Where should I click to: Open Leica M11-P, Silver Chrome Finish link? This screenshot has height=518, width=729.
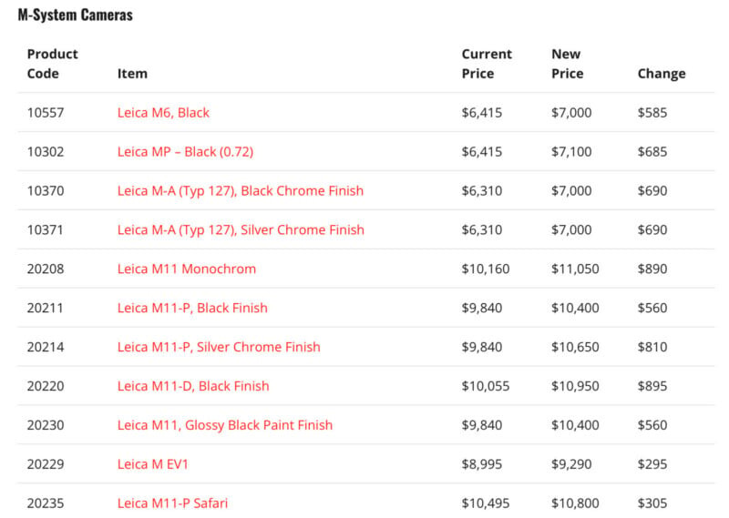pyautogui.click(x=219, y=347)
